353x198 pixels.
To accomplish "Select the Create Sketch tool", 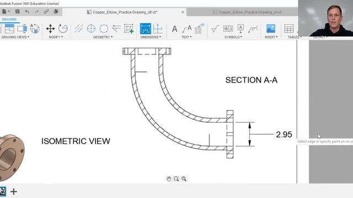I will coord(129,29).
